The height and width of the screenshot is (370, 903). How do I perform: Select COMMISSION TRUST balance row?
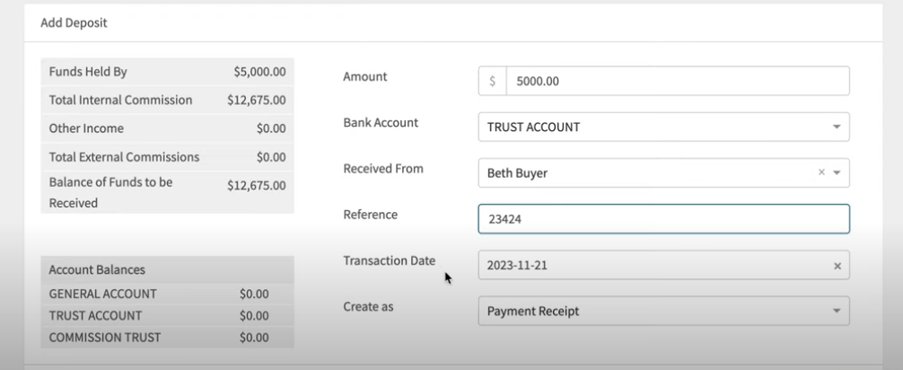click(x=168, y=338)
